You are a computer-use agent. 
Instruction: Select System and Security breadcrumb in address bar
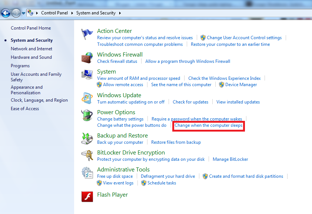point(96,13)
